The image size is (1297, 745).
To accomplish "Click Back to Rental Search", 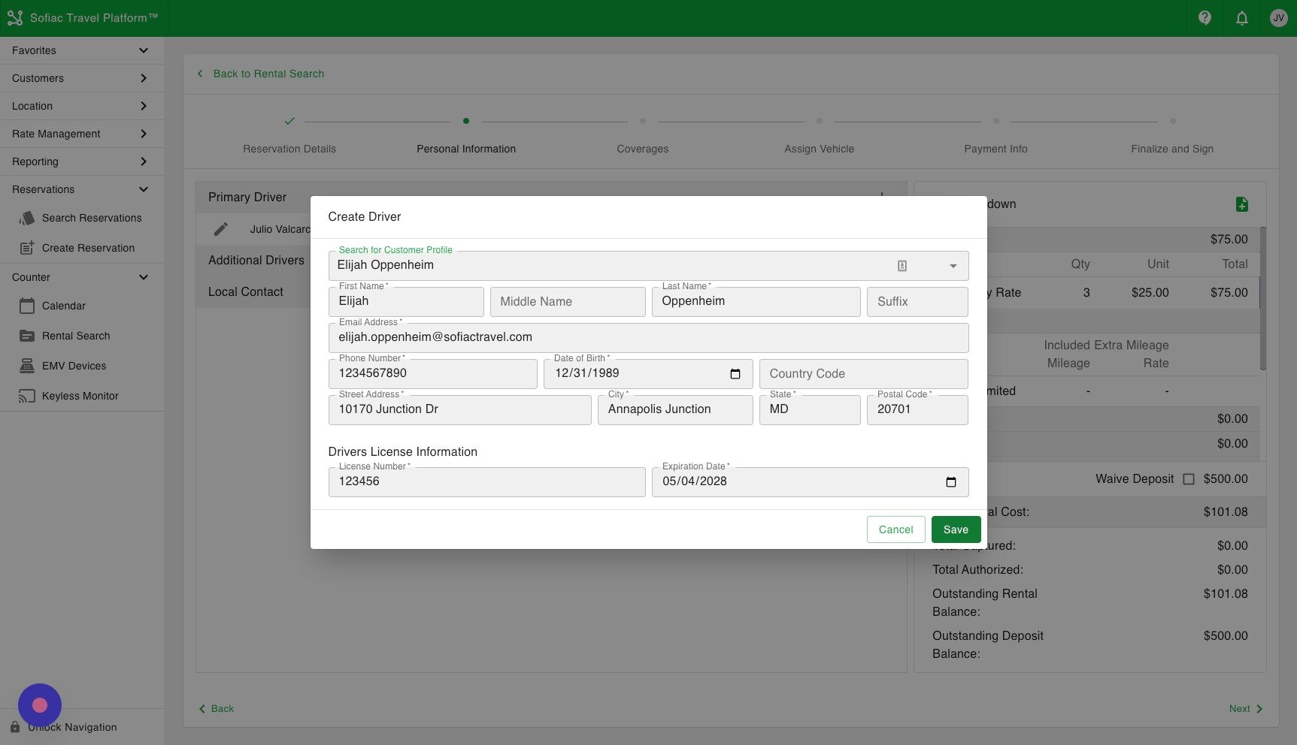I will click(x=260, y=74).
